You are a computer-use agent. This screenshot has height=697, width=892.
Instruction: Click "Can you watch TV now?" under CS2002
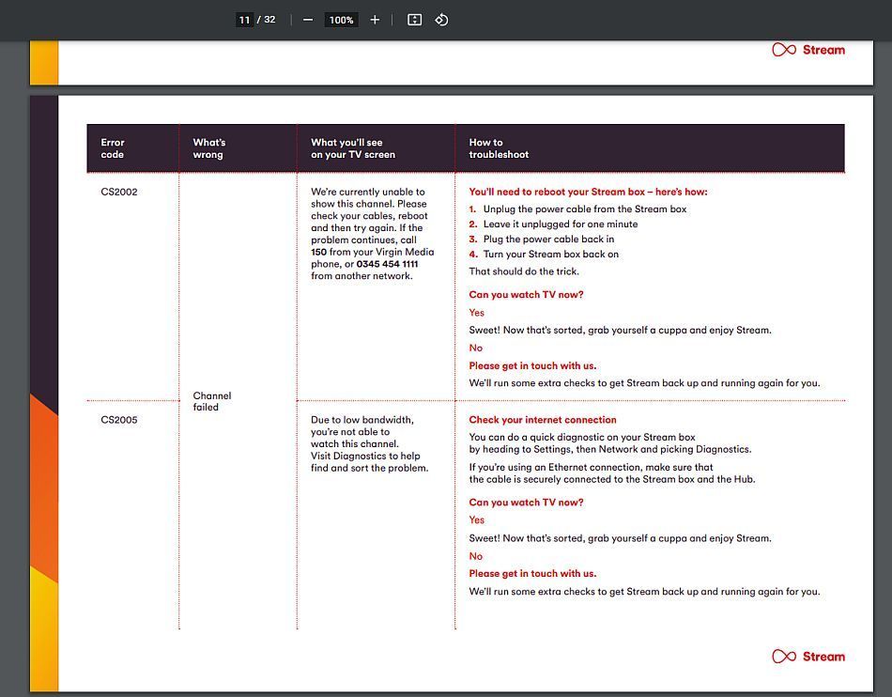(526, 295)
